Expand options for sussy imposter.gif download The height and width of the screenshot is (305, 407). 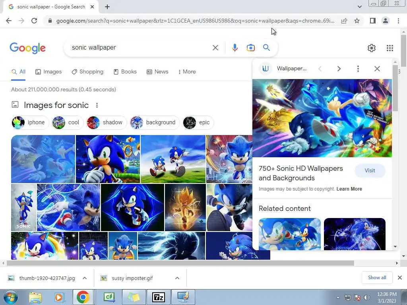point(177,278)
